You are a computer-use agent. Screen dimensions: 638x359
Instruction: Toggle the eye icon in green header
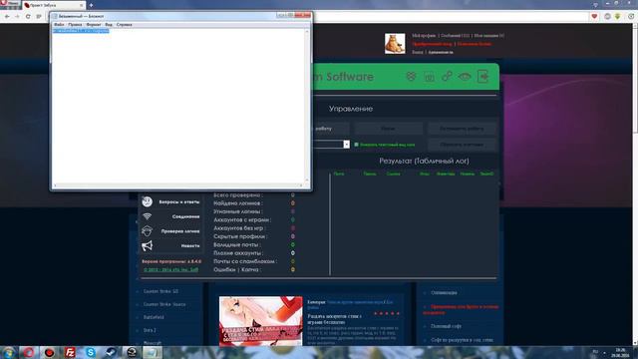pos(465,76)
